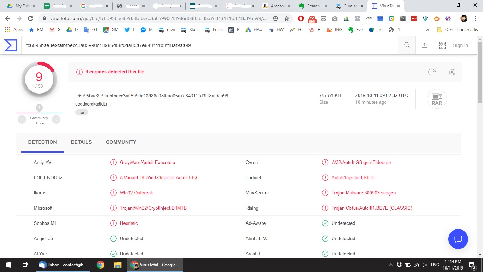
Task: Click the upload file icon
Action: (x=425, y=45)
